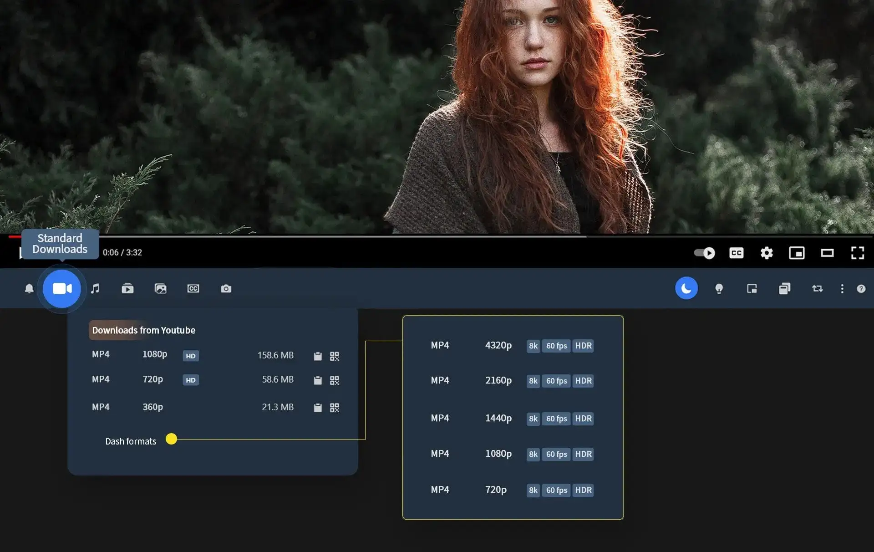Open thumbnail image downloads
Screen dimensions: 874x552
click(x=161, y=288)
